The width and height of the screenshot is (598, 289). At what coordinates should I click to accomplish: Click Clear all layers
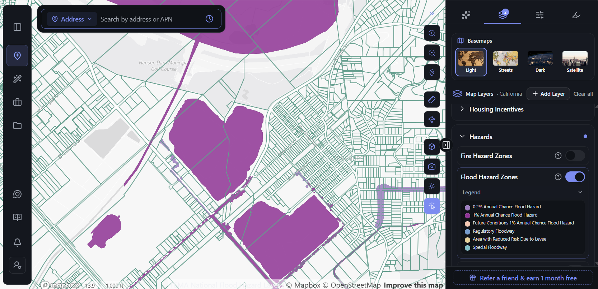[583, 94]
